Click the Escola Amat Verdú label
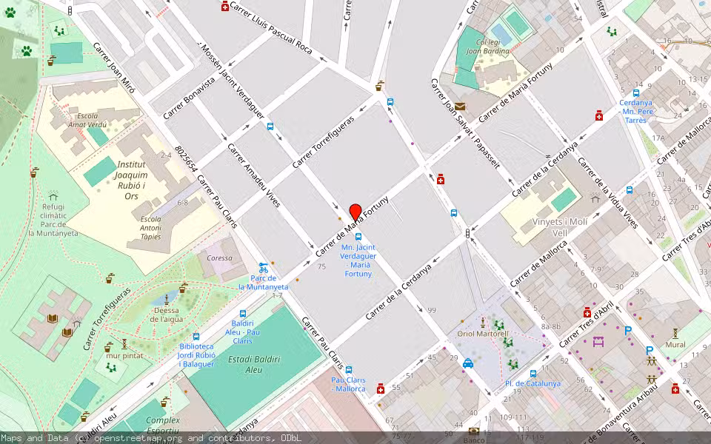This screenshot has height=444, width=711. pyautogui.click(x=87, y=121)
